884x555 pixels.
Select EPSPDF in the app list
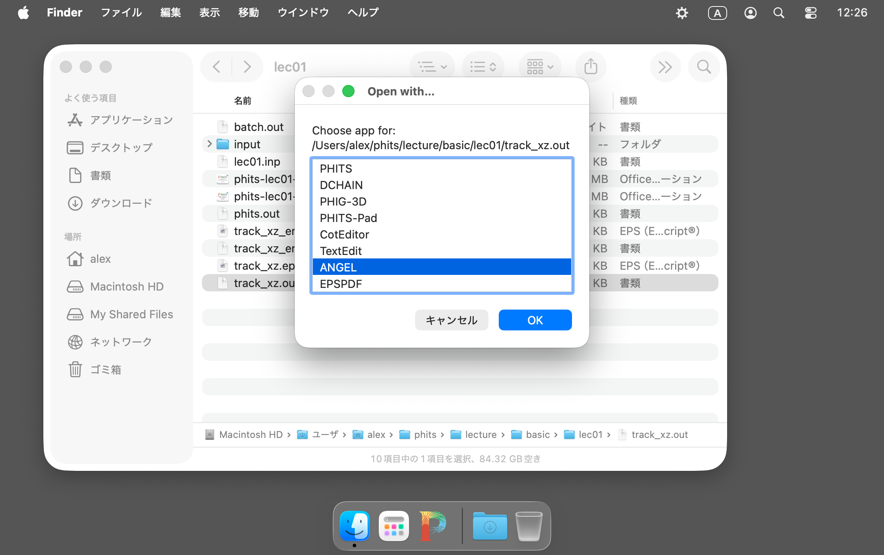click(x=341, y=284)
